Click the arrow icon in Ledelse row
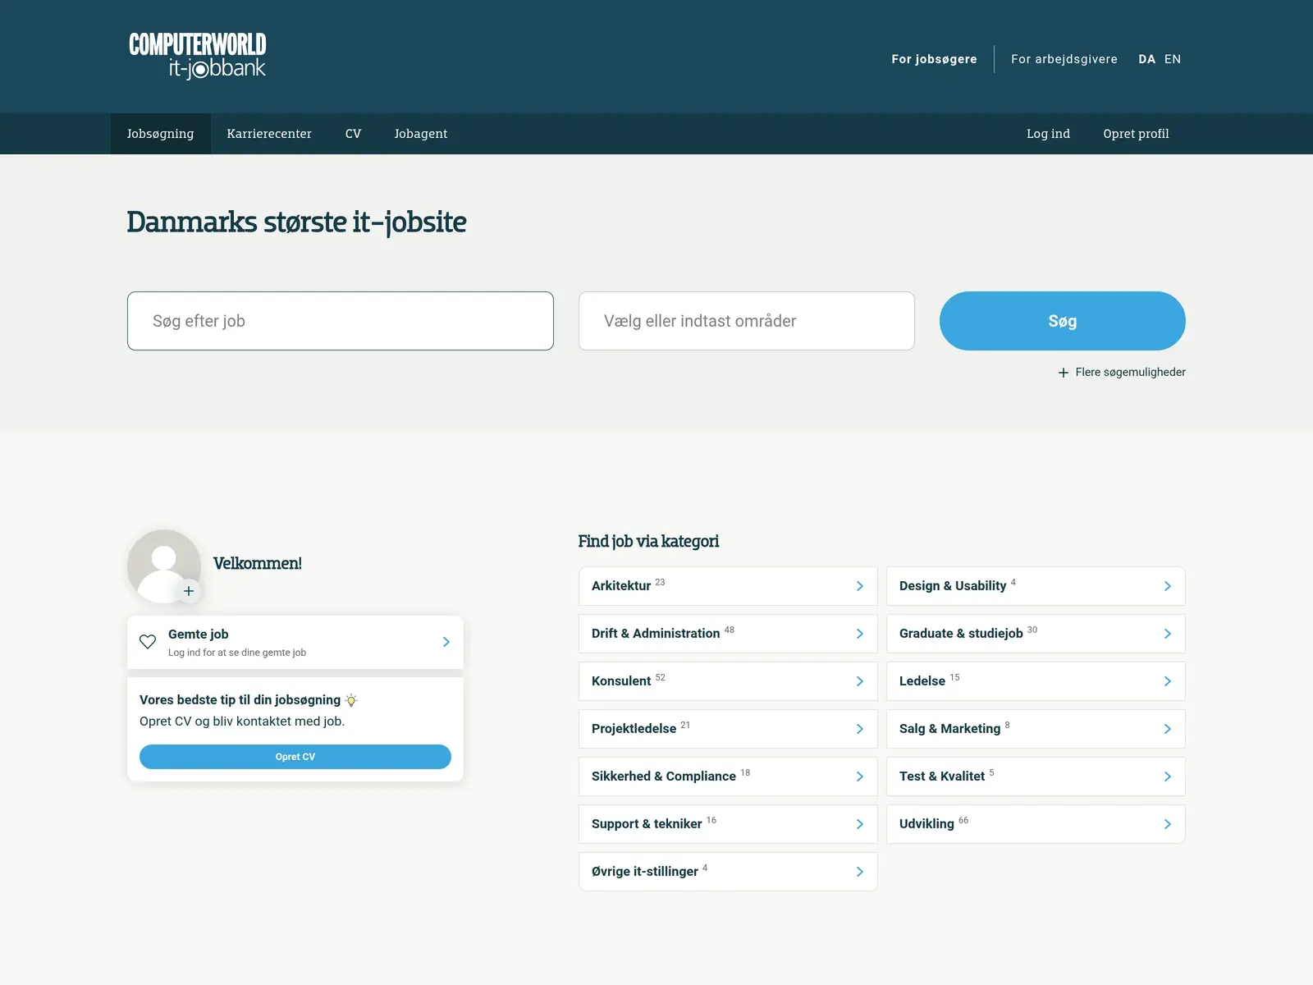 click(x=1168, y=681)
